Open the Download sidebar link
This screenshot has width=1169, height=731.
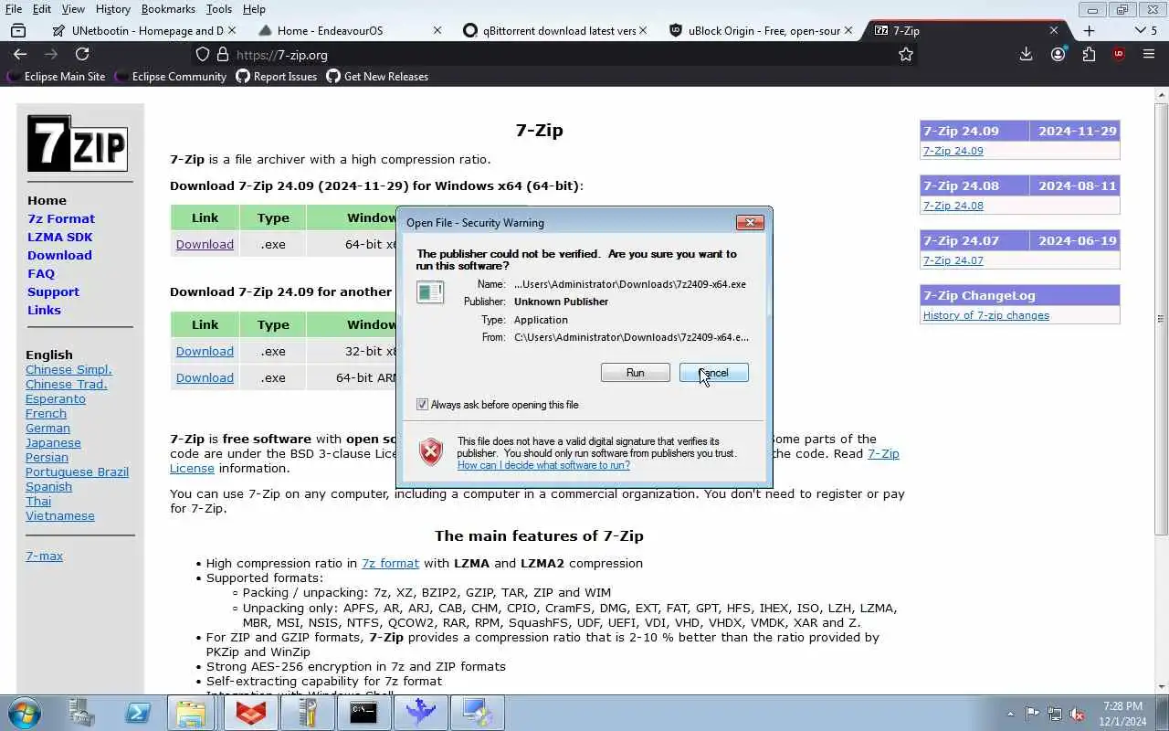pyautogui.click(x=59, y=255)
